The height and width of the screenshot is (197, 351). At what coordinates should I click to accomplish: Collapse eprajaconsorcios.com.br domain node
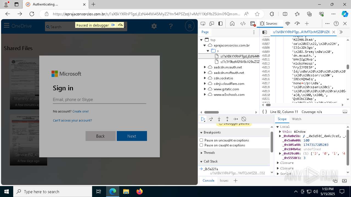(x=205, y=45)
